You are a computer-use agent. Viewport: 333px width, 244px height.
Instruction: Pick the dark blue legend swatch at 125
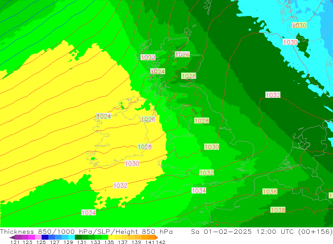pyautogui.click(x=45, y=237)
